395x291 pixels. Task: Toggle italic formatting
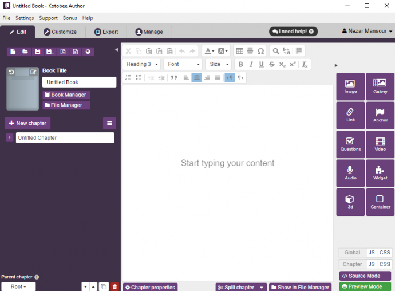coord(251,64)
